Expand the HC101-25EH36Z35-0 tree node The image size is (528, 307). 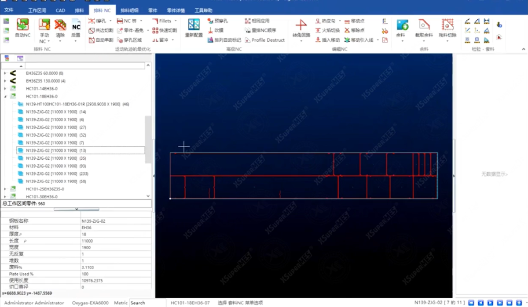(x=5, y=189)
